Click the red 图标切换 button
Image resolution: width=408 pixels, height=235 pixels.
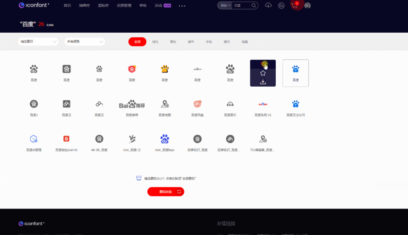coord(166,192)
